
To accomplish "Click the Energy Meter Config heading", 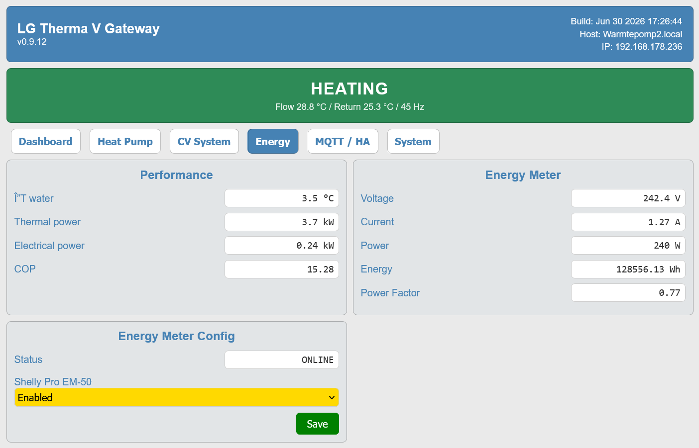I will pyautogui.click(x=177, y=336).
